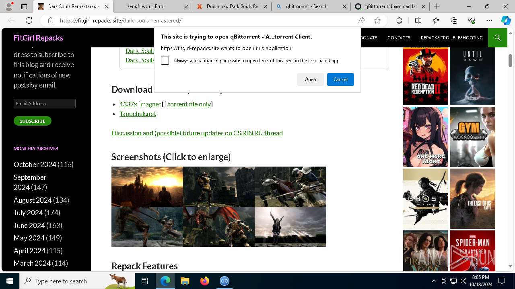Open August 2024 archive
The height and width of the screenshot is (289, 515).
tap(33, 200)
